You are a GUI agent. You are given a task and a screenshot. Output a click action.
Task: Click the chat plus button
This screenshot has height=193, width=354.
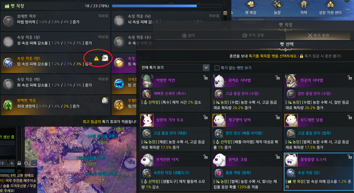[x=12, y=163]
